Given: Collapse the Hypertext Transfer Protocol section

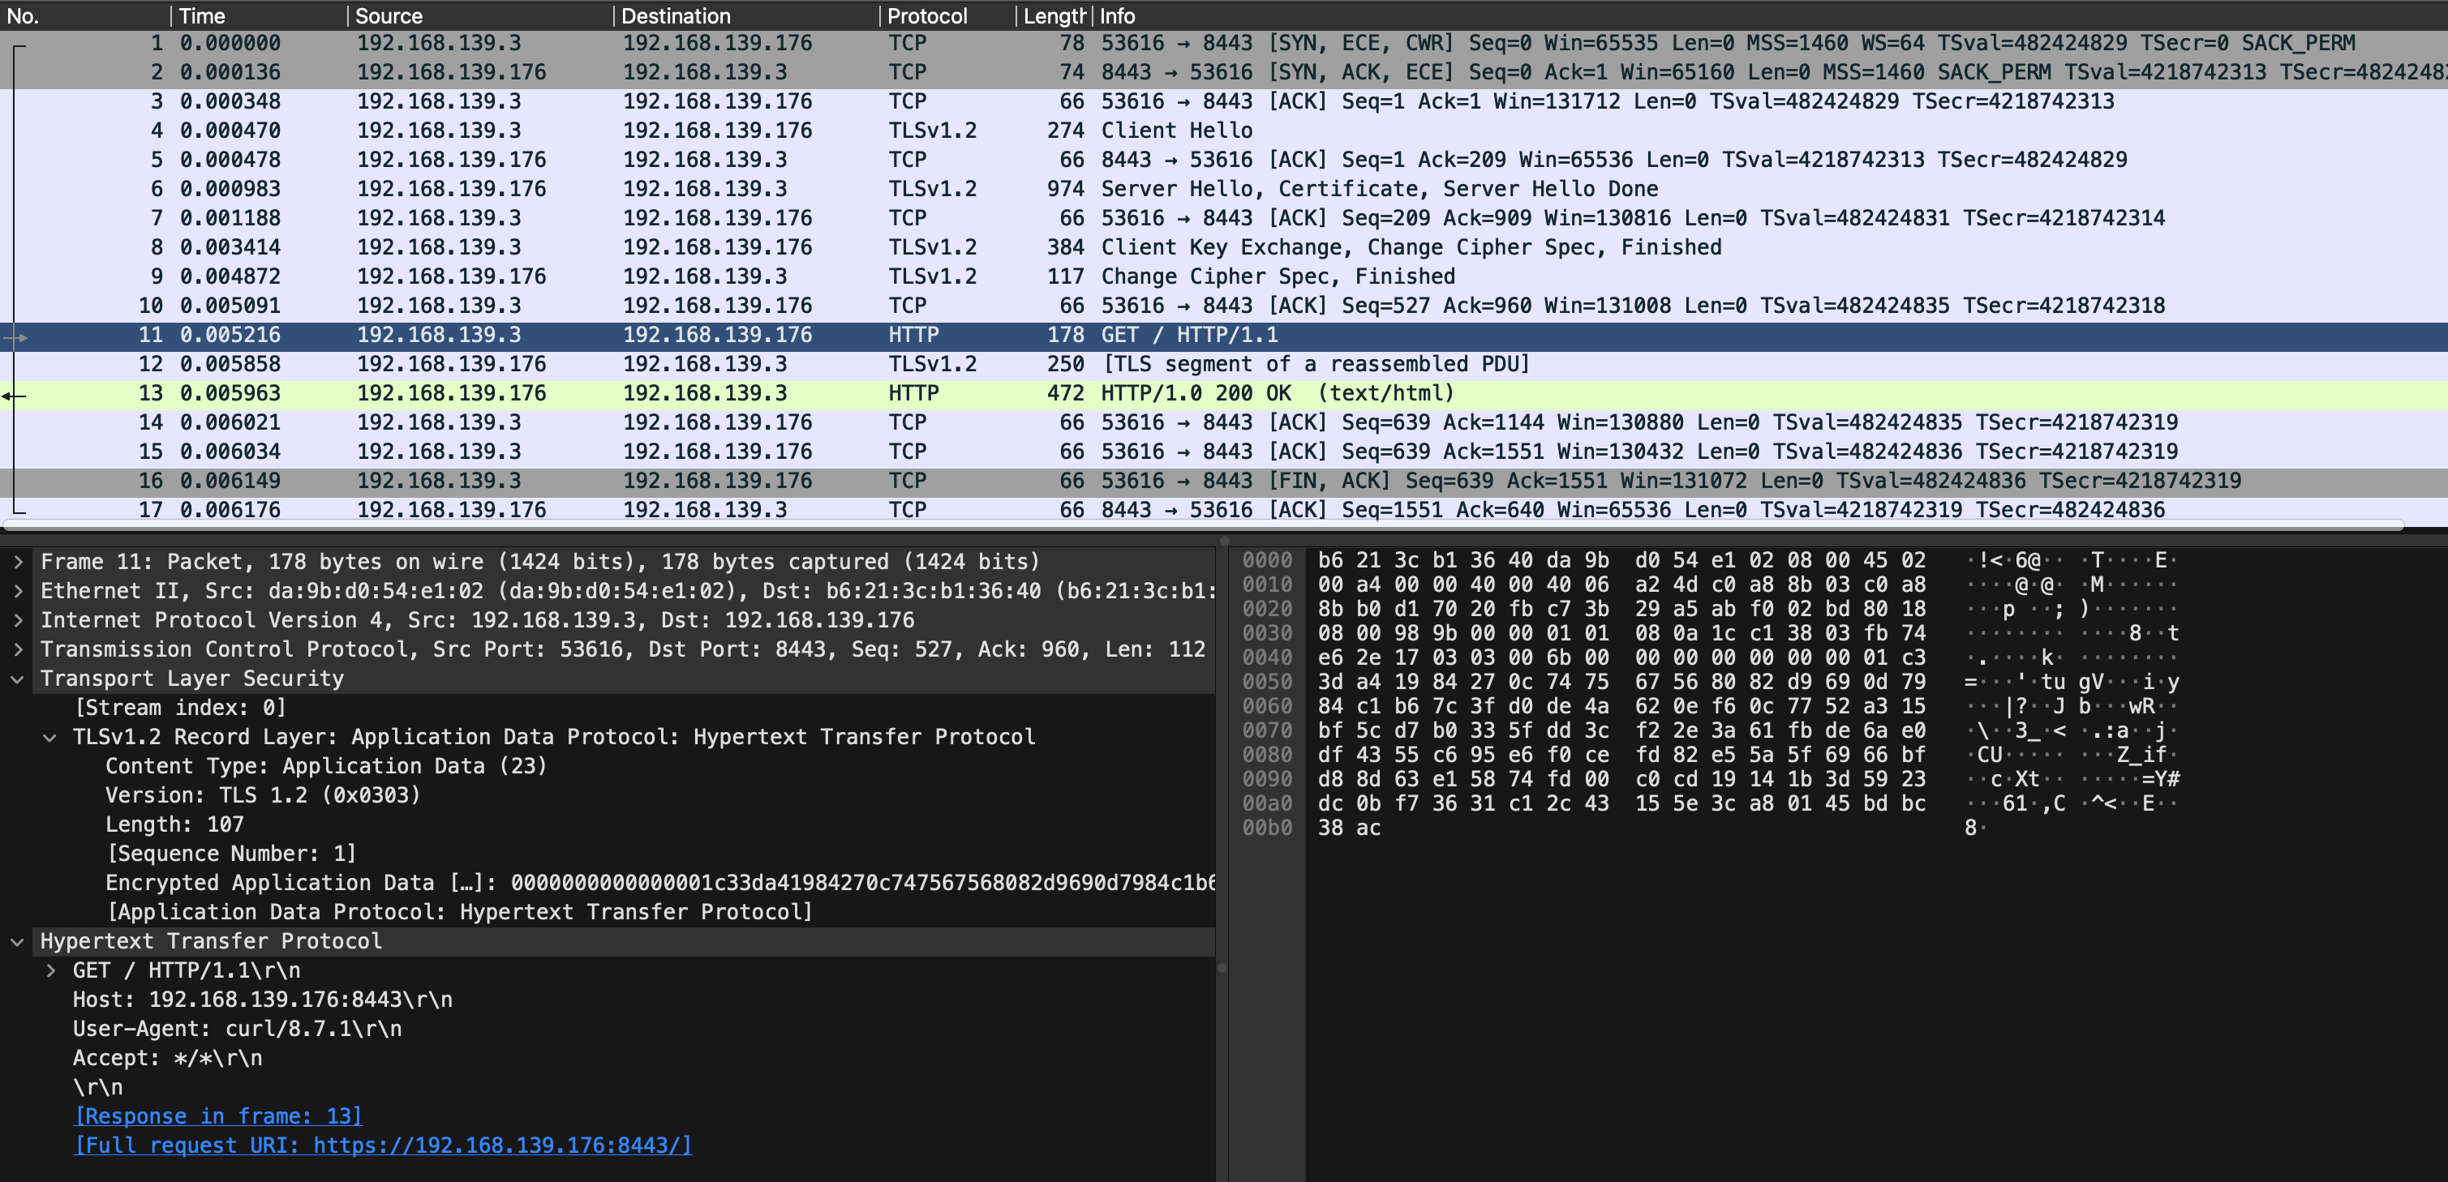Looking at the screenshot, I should tap(18, 941).
